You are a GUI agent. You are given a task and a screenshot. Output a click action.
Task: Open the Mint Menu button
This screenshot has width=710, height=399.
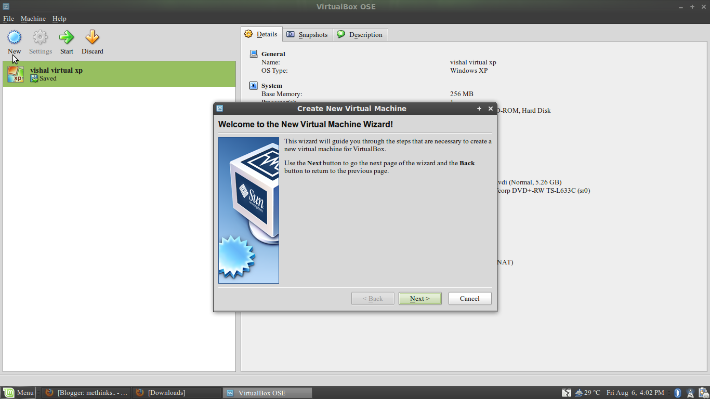[19, 393]
